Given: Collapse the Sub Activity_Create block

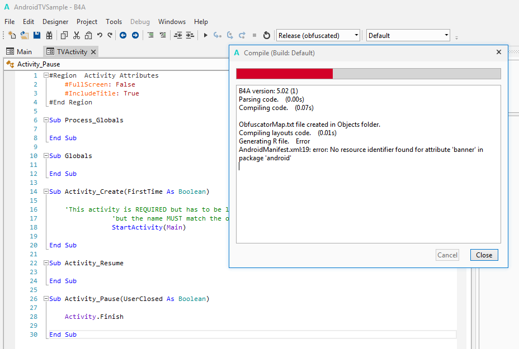Looking at the screenshot, I should 46,192.
